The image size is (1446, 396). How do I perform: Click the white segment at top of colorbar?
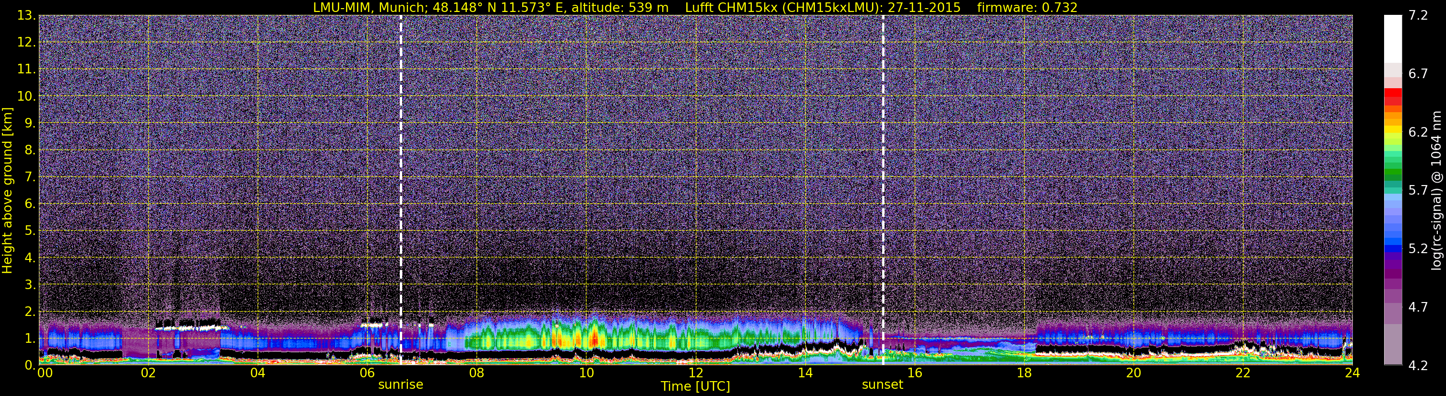coord(1393,38)
